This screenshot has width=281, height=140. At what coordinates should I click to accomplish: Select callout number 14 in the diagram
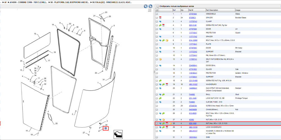coord(53,25)
